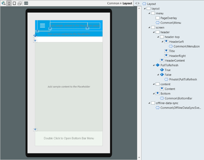This screenshot has height=160, width=204.
Task: Select the PageOverlay container in tree
Action: click(168, 18)
